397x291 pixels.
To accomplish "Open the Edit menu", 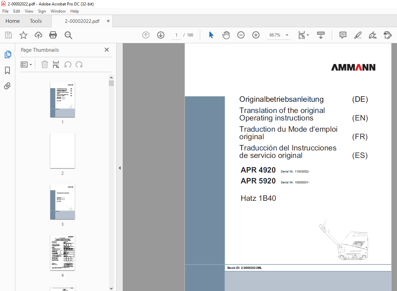I will (x=17, y=11).
